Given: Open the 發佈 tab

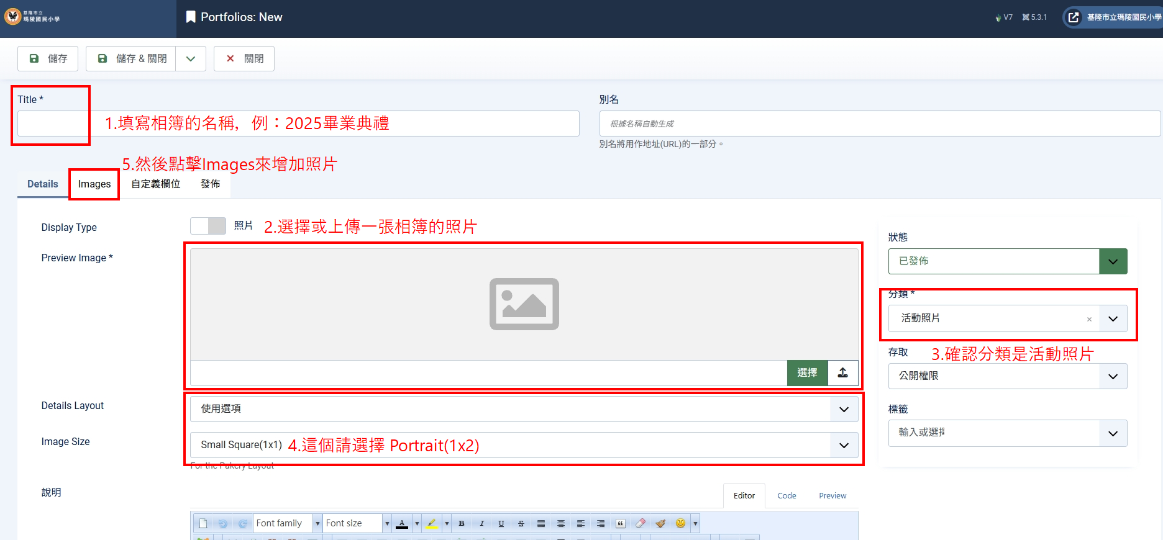Looking at the screenshot, I should coord(211,184).
